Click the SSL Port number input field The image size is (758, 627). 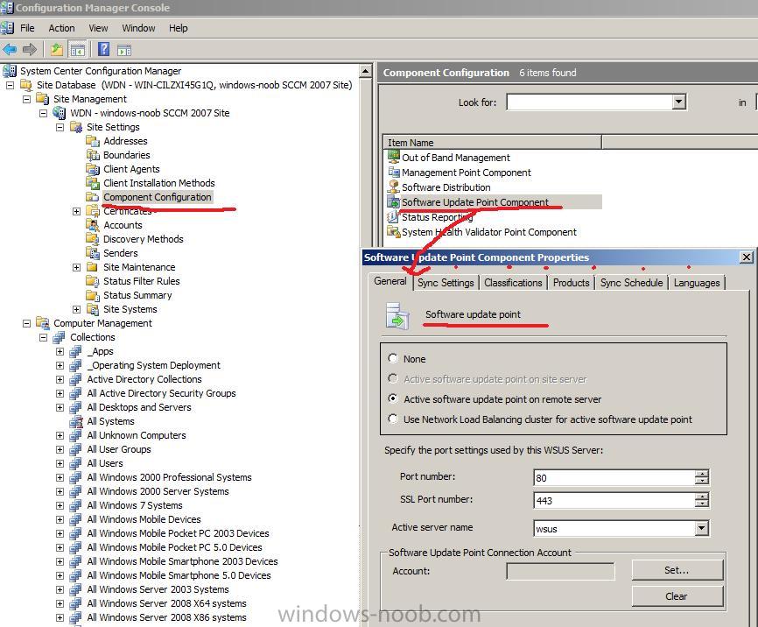(x=614, y=500)
